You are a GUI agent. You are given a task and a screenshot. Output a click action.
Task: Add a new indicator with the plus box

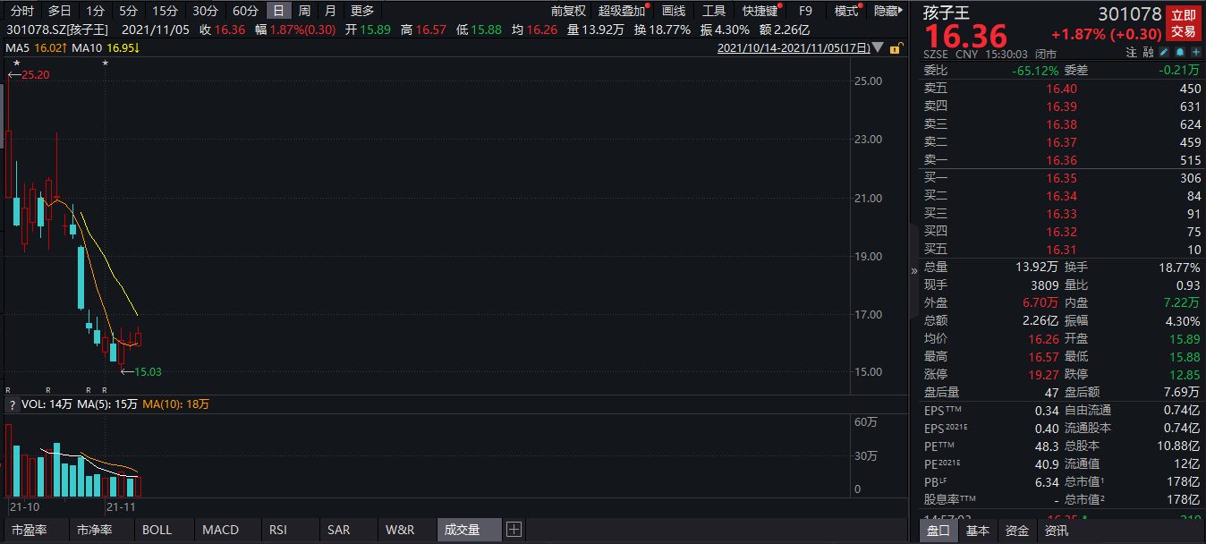tap(514, 530)
